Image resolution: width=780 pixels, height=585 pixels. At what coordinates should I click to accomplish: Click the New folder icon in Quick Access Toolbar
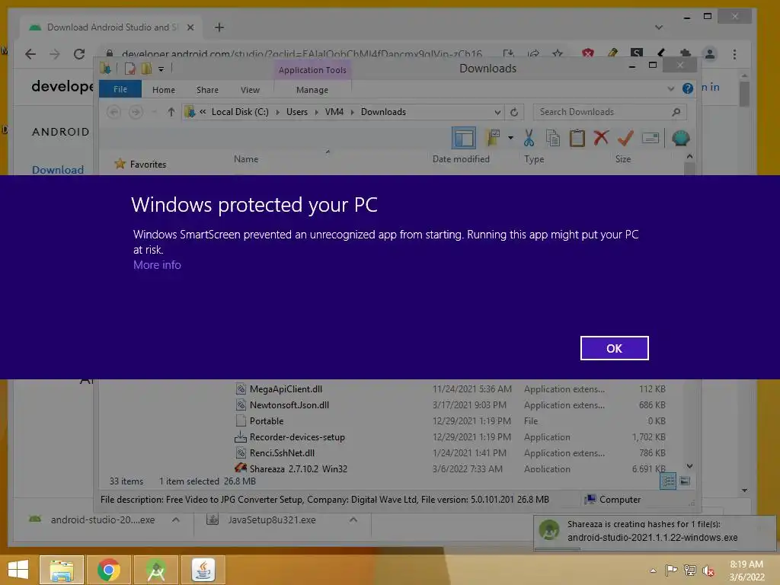pyautogui.click(x=146, y=69)
